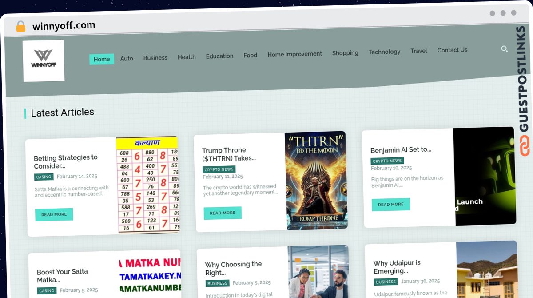Click the "Udaipur, famously known as the" excerpt
Viewport: 533px width, 298px height.
click(x=410, y=294)
